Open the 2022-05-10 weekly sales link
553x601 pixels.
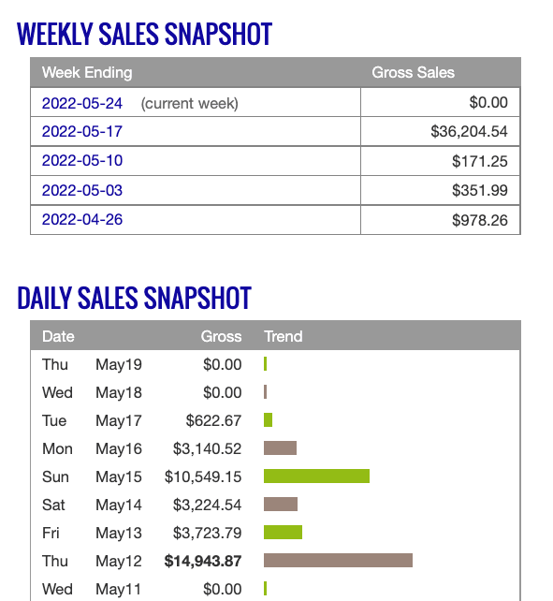(x=82, y=161)
